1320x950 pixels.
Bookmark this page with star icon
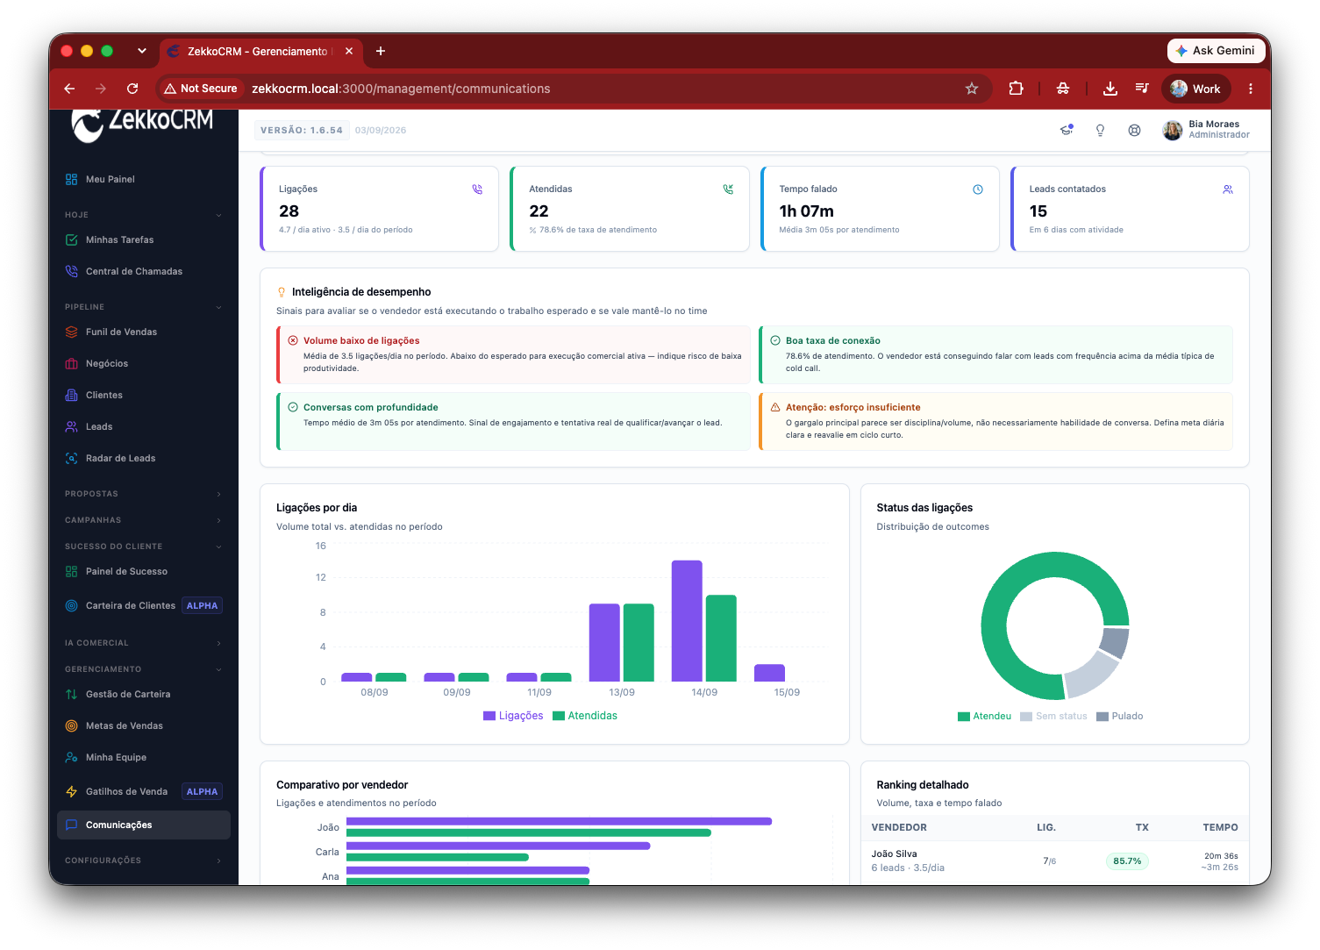(972, 89)
